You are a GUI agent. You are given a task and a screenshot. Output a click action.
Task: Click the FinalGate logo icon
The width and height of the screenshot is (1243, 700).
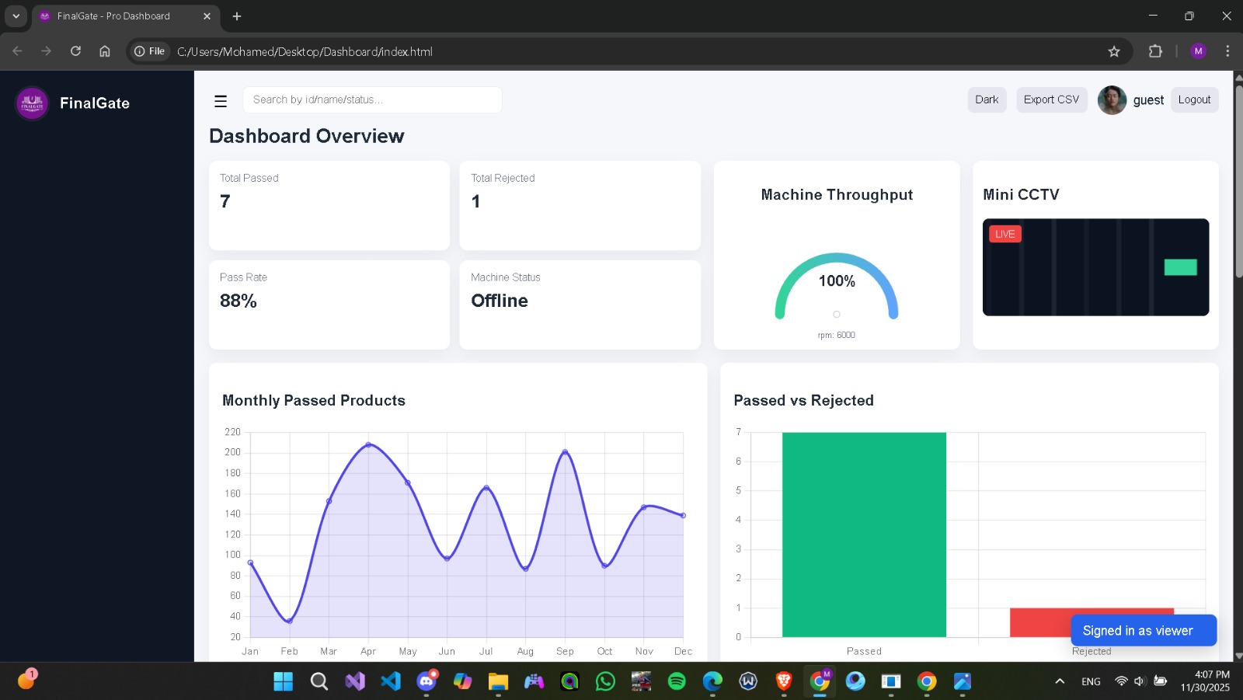pos(32,103)
